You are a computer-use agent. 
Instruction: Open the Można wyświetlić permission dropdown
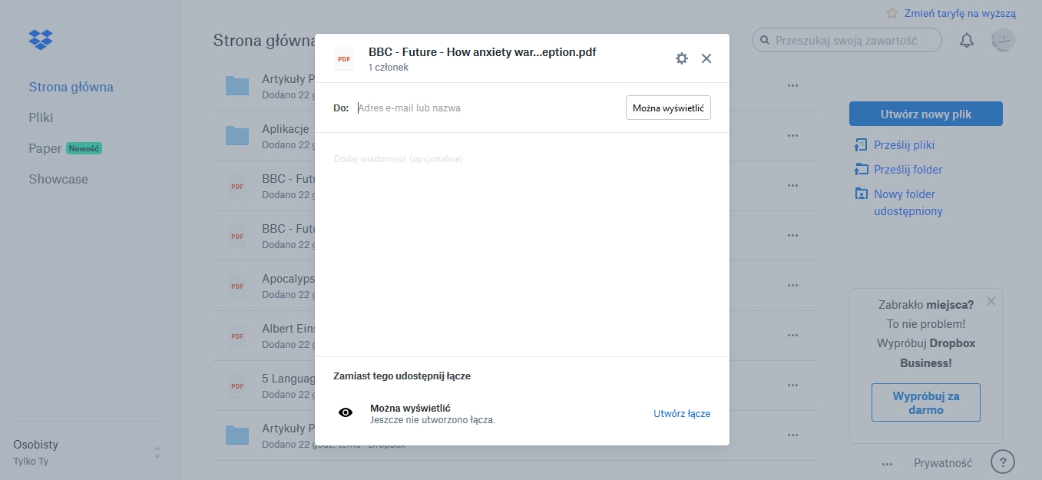pyautogui.click(x=668, y=108)
